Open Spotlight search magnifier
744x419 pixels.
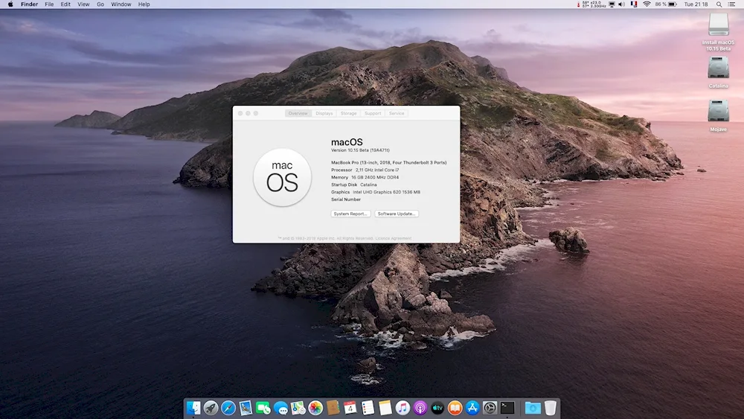point(719,4)
